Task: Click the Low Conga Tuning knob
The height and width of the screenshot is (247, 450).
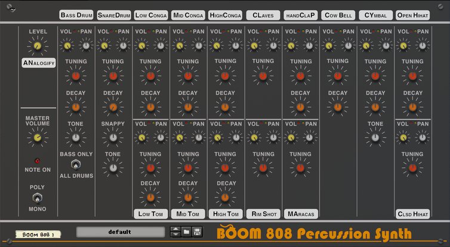Action: [x=150, y=76]
